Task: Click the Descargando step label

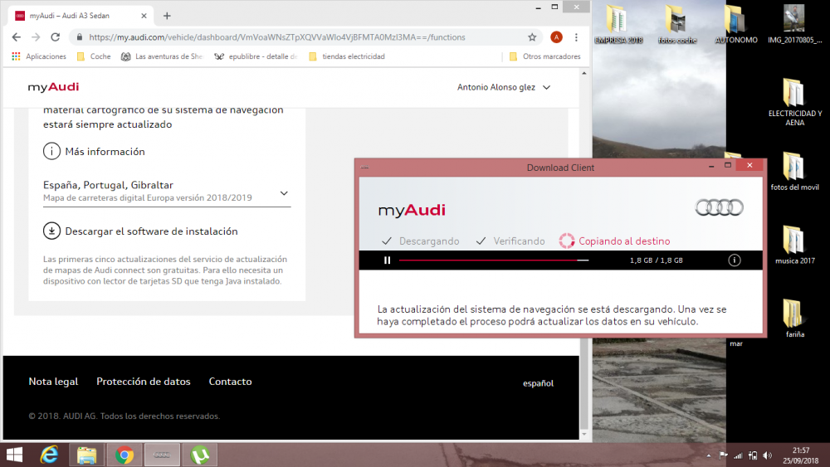Action: pos(429,241)
